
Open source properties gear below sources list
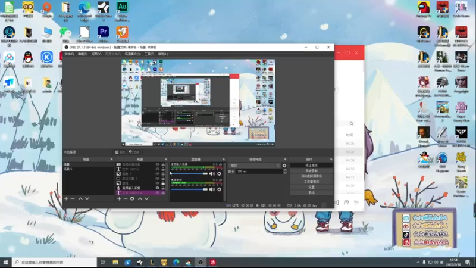(x=132, y=198)
